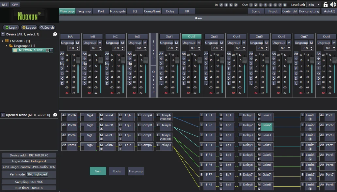Click the Route button

pos(117,171)
